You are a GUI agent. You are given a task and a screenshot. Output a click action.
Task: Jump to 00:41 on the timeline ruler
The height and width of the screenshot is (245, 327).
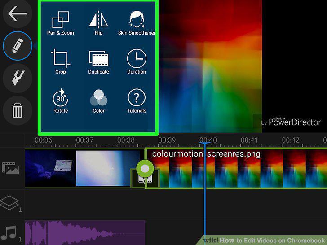point(249,140)
